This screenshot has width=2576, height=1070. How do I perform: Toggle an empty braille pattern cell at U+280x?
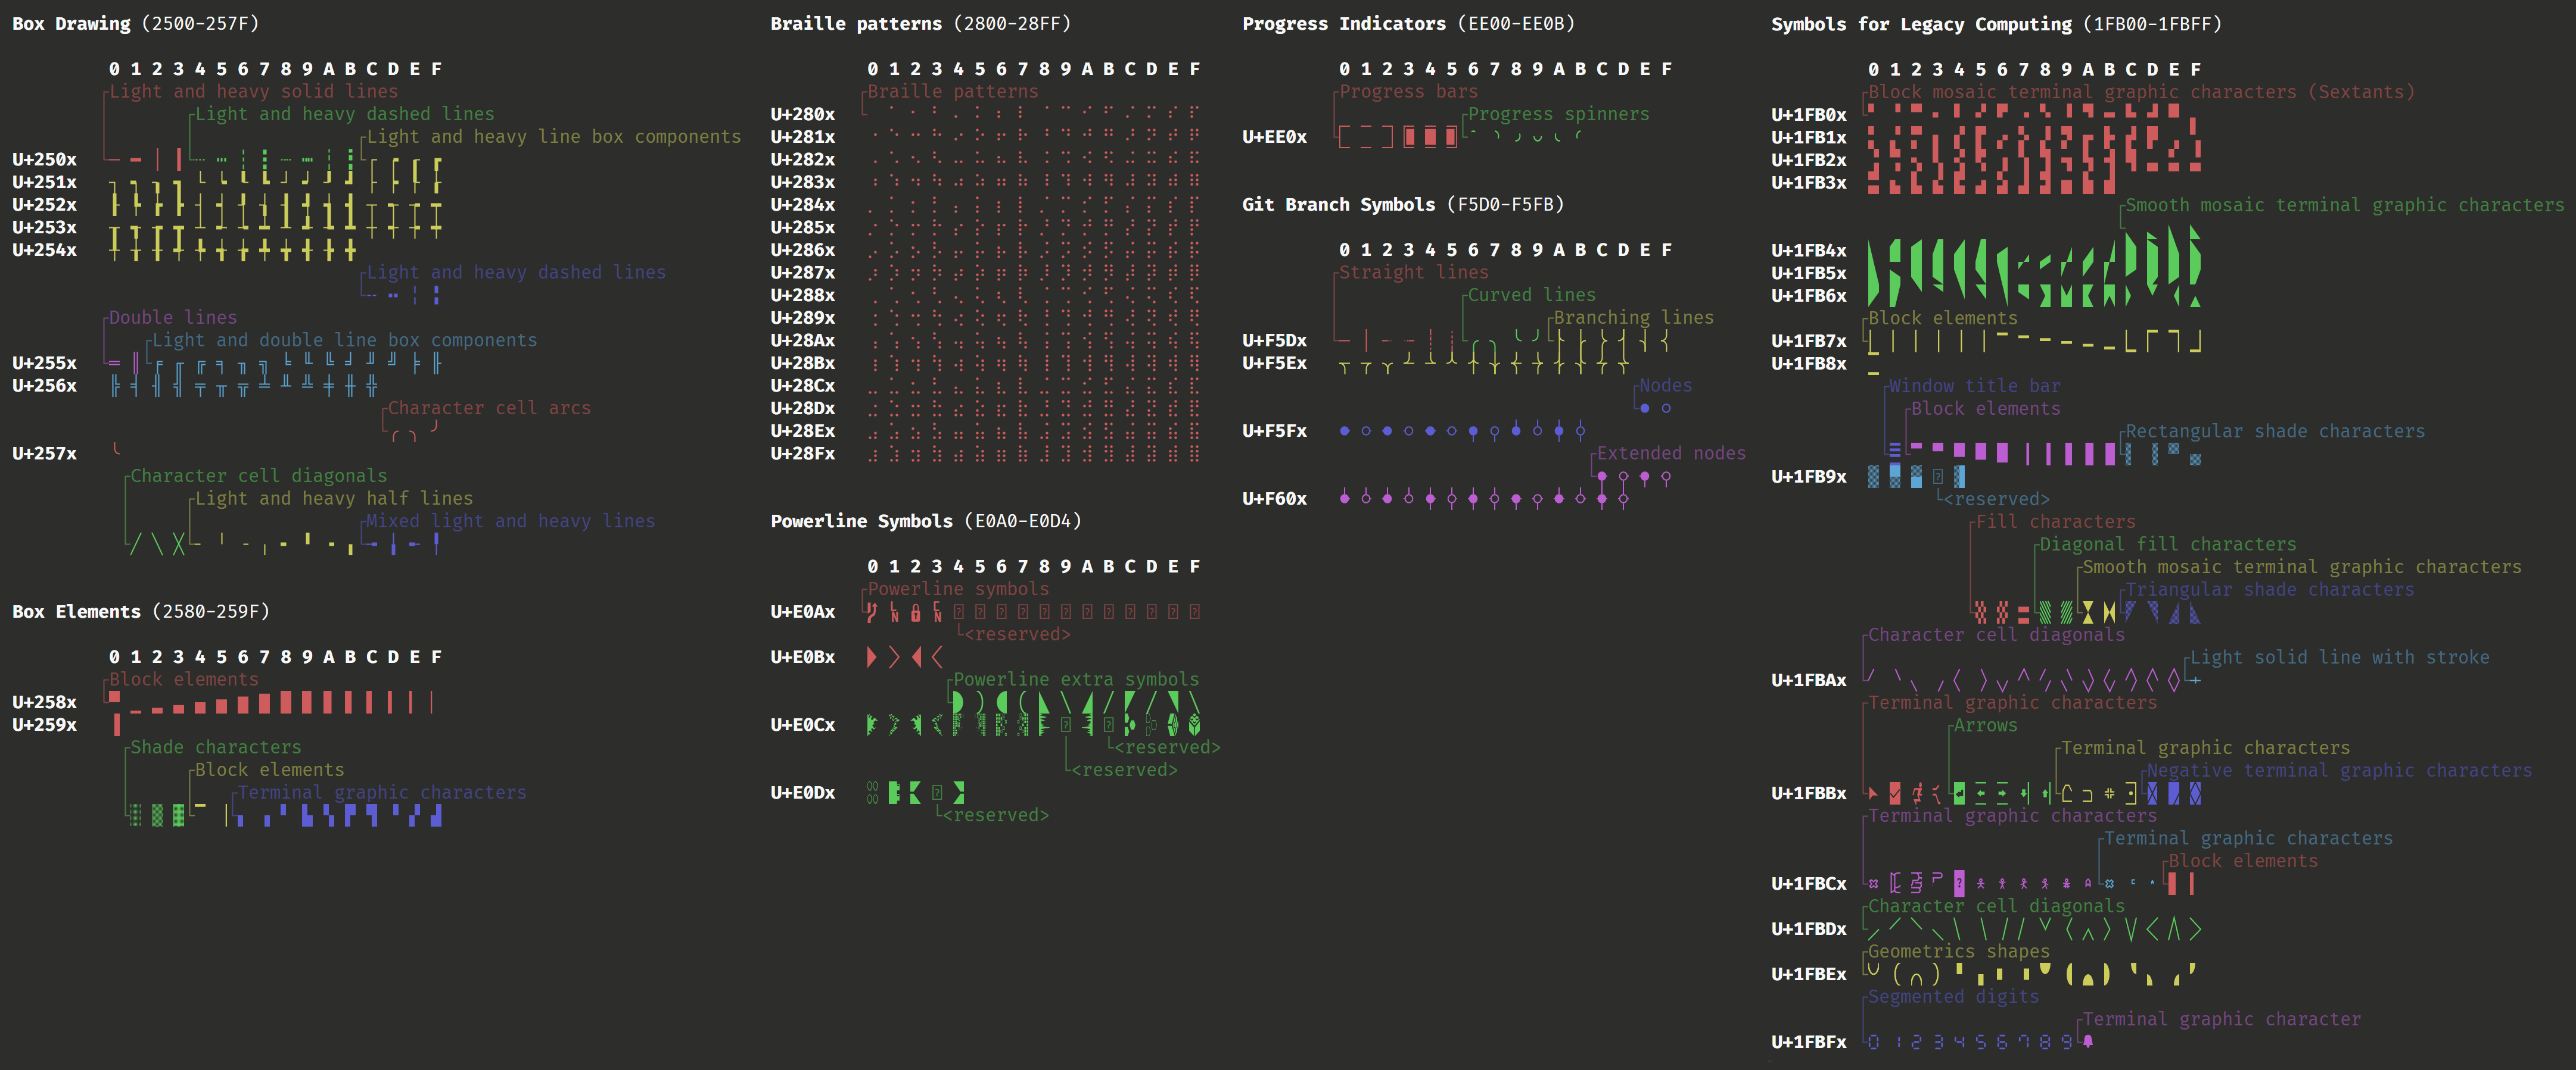(x=875, y=114)
